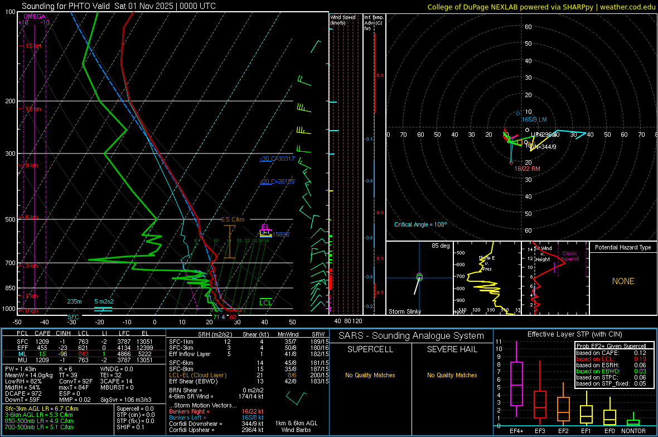
Task: Click the '1km & 6km AGL Wind Barbs' label
Action: [296, 426]
